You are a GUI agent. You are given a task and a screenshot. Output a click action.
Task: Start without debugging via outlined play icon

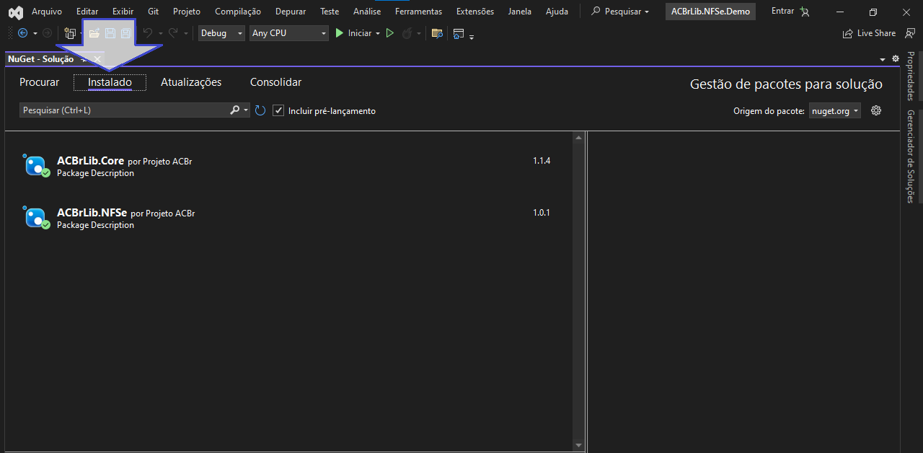tap(390, 33)
